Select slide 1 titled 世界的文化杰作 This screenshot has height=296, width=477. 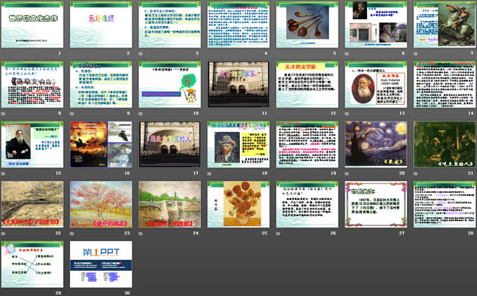coord(33,25)
